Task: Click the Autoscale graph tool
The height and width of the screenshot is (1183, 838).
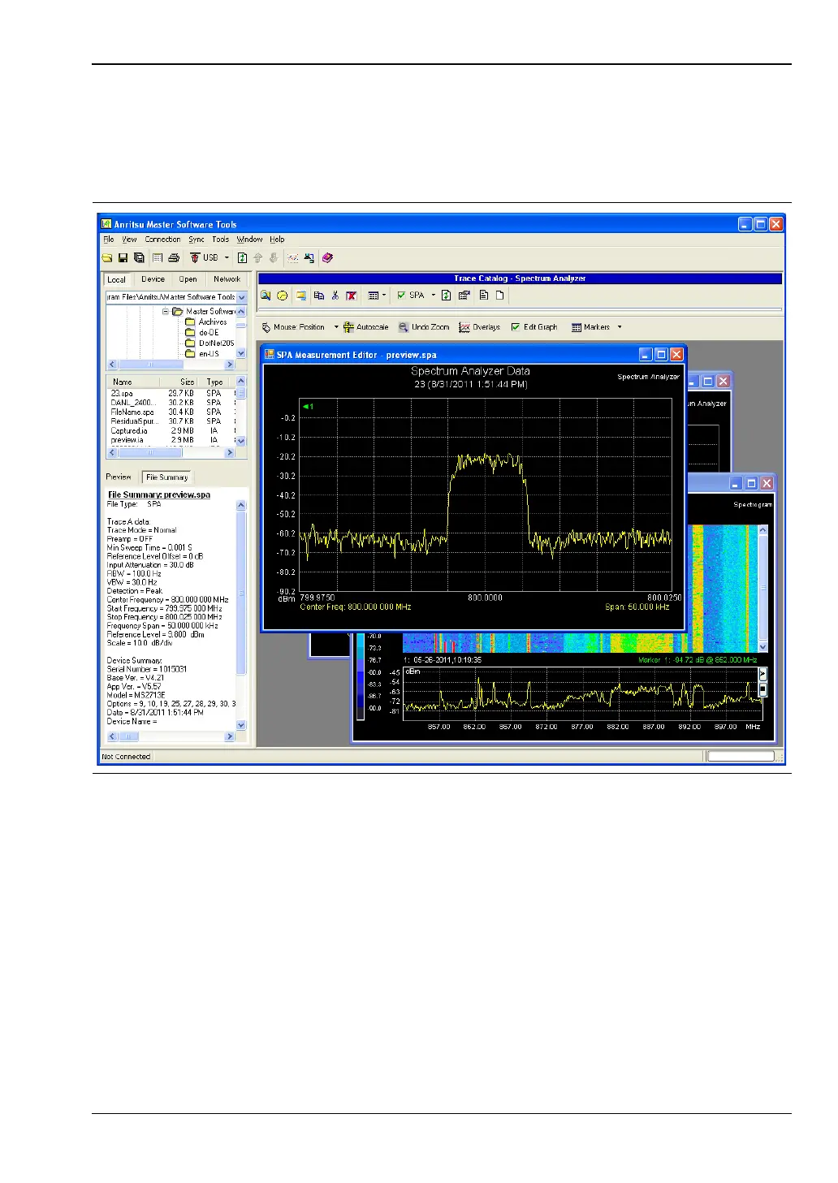Action: click(x=365, y=327)
